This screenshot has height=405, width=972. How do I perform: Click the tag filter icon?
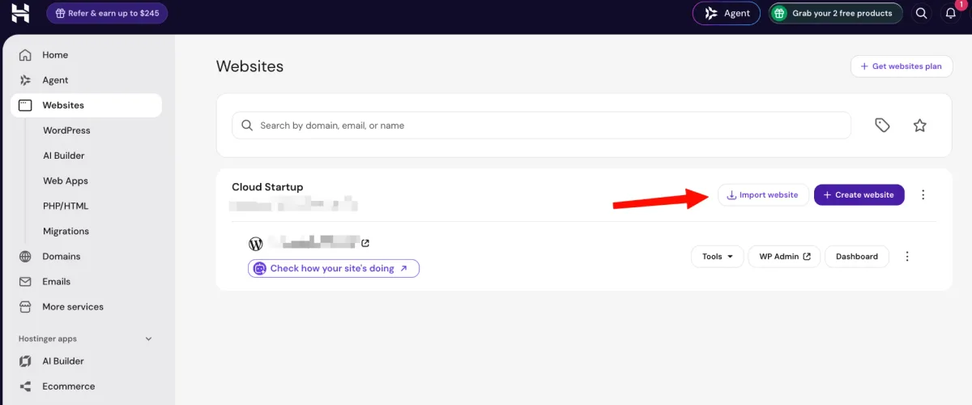[883, 126]
